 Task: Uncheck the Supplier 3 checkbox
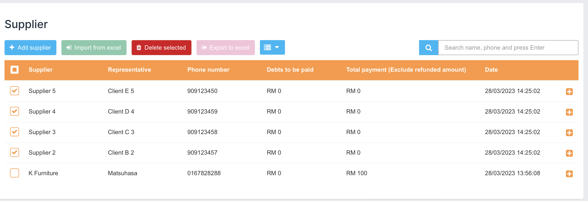click(15, 132)
